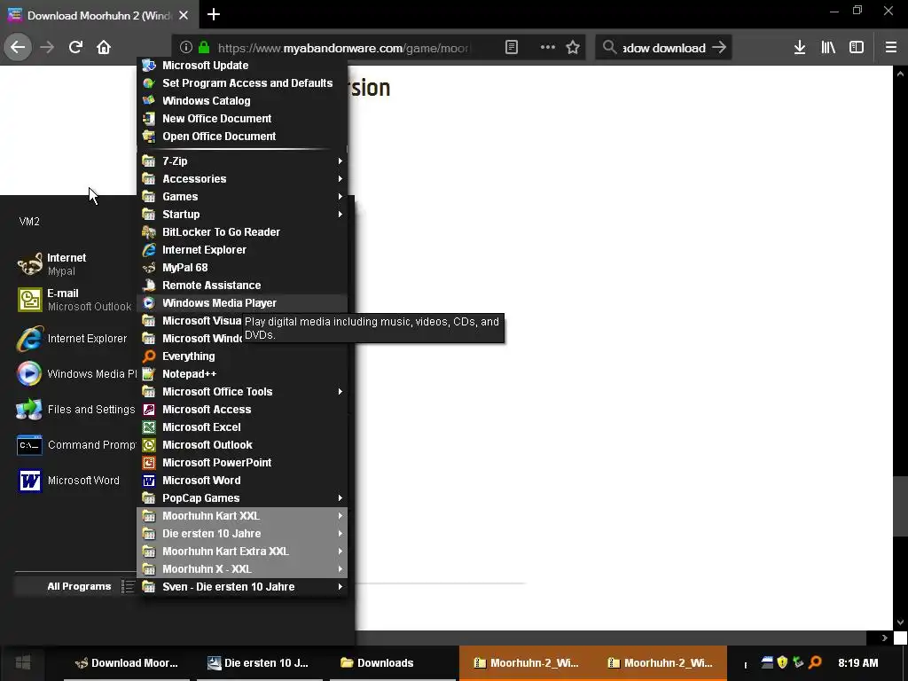Click the Everything search tray icon

(x=815, y=662)
